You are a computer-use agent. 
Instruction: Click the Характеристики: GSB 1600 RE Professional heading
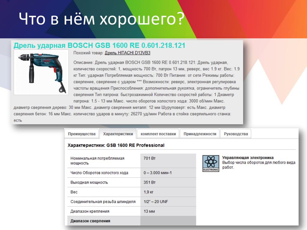[x=116, y=145]
